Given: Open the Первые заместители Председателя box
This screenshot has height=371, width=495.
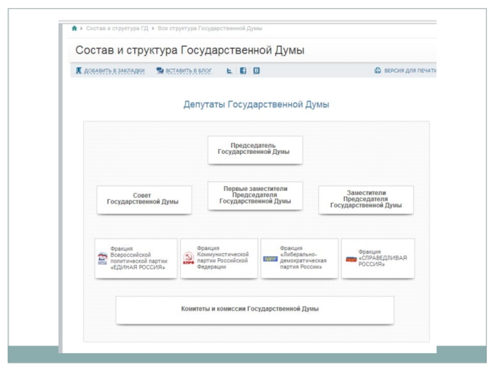Looking at the screenshot, I should coord(255,195).
